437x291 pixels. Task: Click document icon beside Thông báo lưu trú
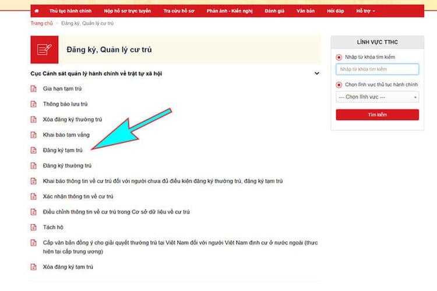tap(33, 104)
